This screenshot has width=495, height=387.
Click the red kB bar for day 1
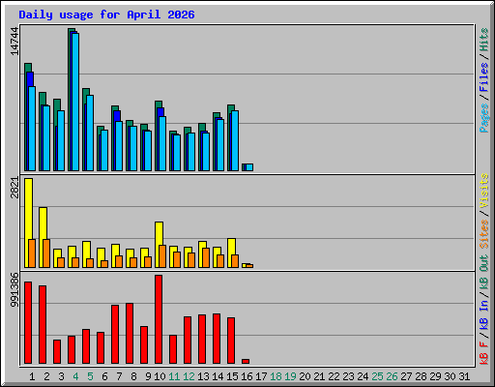(x=28, y=323)
